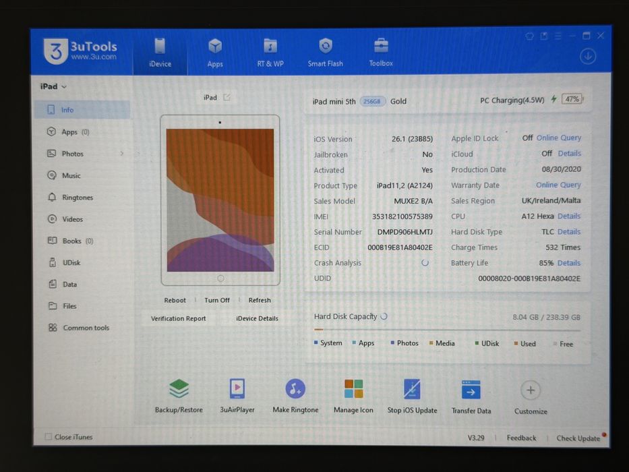Launch 3uAirPlayer
Image resolution: width=629 pixels, height=472 pixels.
pyautogui.click(x=237, y=395)
